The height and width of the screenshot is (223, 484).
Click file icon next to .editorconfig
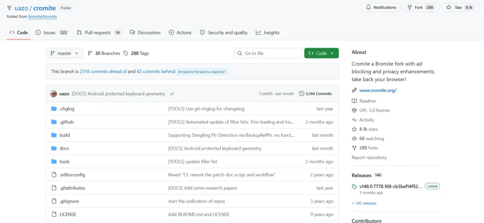pyautogui.click(x=54, y=175)
